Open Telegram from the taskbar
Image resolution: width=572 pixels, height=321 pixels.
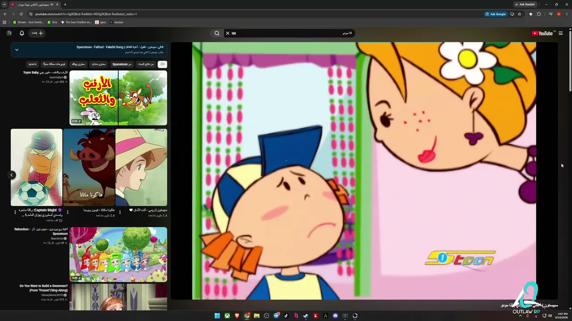(276, 316)
